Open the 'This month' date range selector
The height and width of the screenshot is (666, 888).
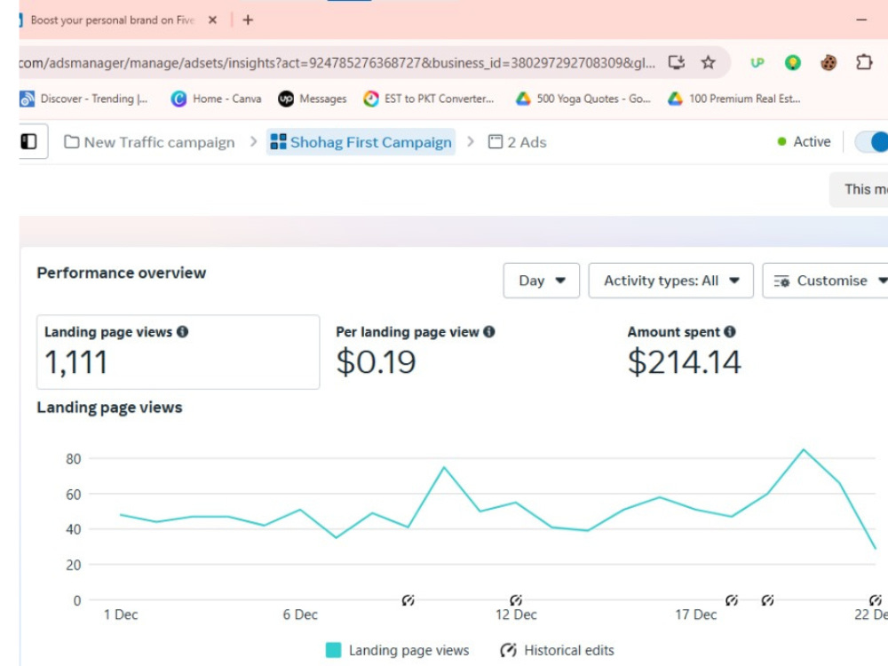click(859, 189)
